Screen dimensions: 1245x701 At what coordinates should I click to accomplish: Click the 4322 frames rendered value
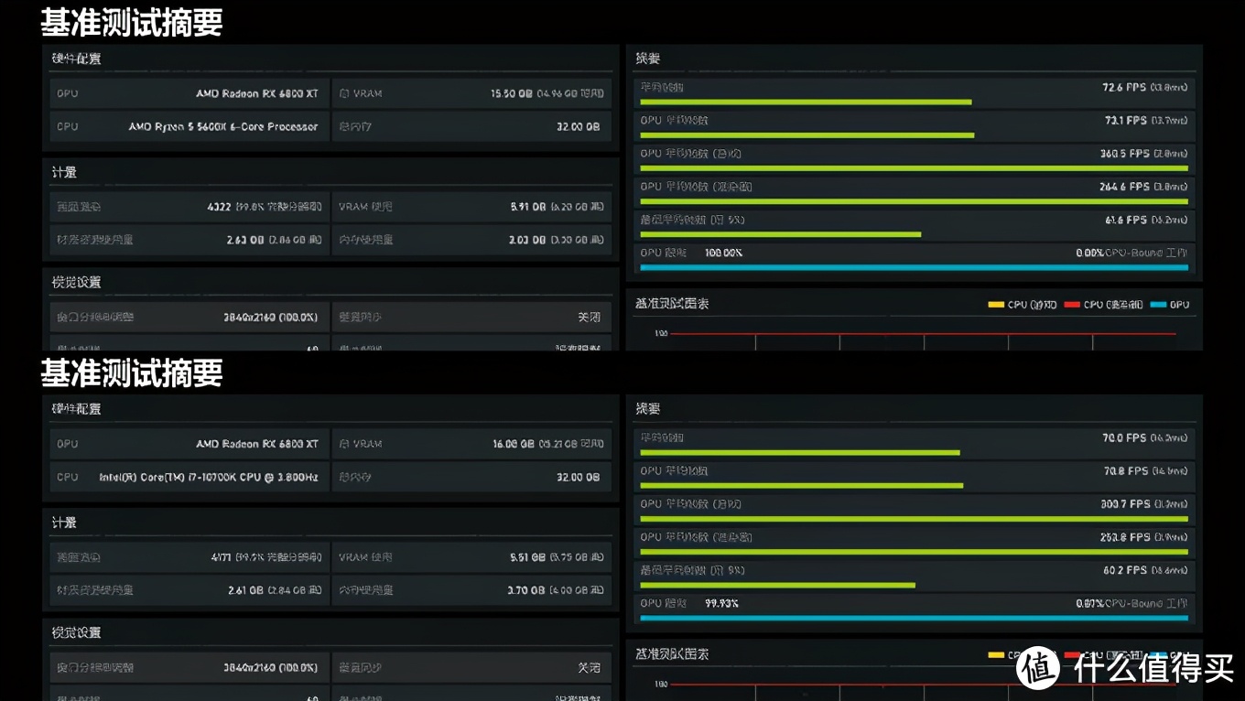(x=220, y=206)
